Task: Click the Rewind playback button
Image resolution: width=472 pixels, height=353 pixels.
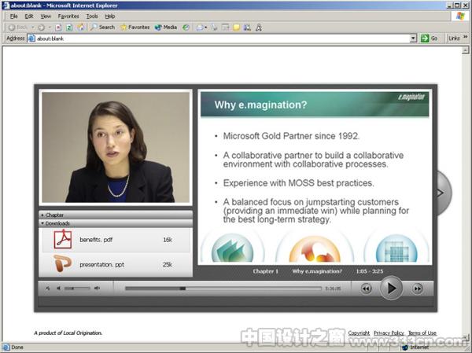Action: 366,289
